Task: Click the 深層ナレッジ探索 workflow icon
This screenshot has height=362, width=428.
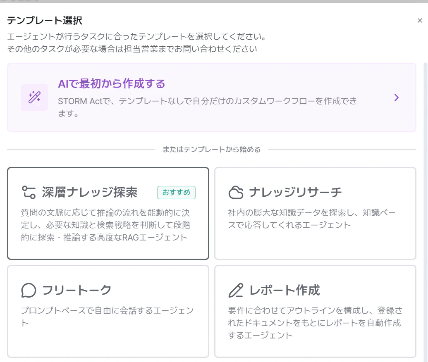Action: [29, 192]
